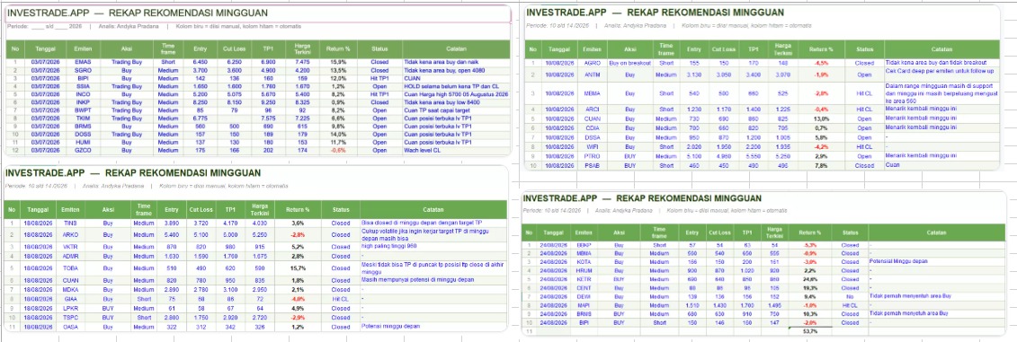The height and width of the screenshot is (342, 1017).
Task: Click the 'Buy on breakout' action cell
Action: (629, 64)
